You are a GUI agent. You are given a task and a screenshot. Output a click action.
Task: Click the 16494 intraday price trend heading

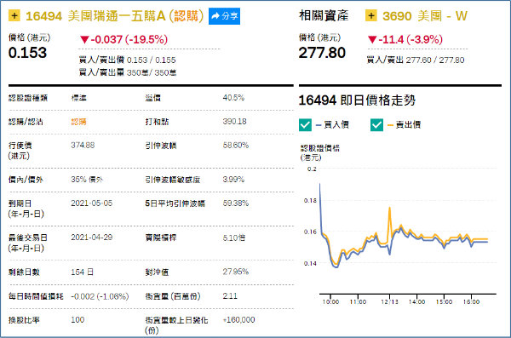357,100
